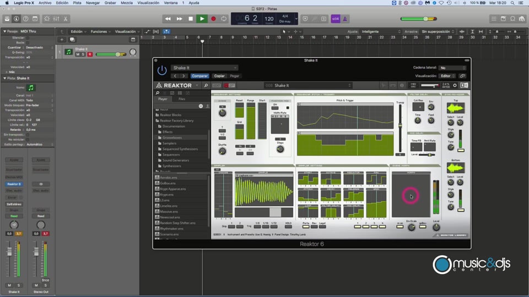
Task: Toggle the Reaktor panel layout icon
Action: coord(464,86)
